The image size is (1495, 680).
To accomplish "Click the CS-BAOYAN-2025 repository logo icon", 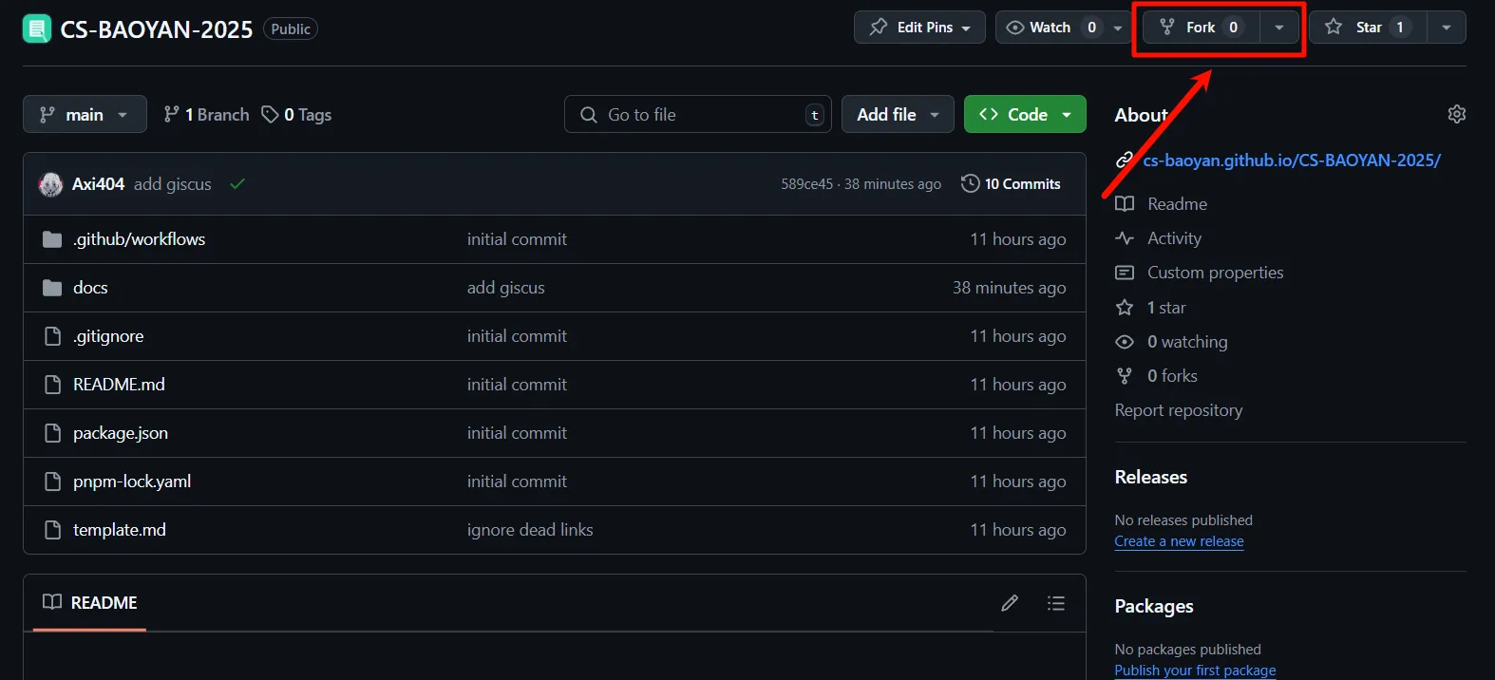I will (x=37, y=28).
